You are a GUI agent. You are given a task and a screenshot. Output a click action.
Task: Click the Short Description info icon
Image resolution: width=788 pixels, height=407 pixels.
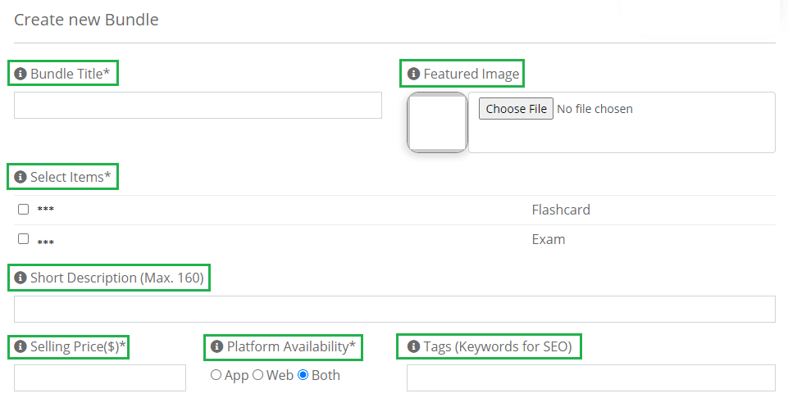(x=20, y=278)
